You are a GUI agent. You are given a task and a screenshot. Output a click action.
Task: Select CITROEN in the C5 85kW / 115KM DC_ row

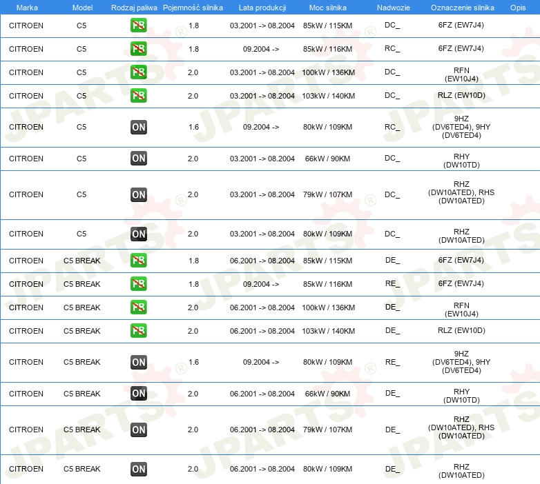(x=26, y=26)
